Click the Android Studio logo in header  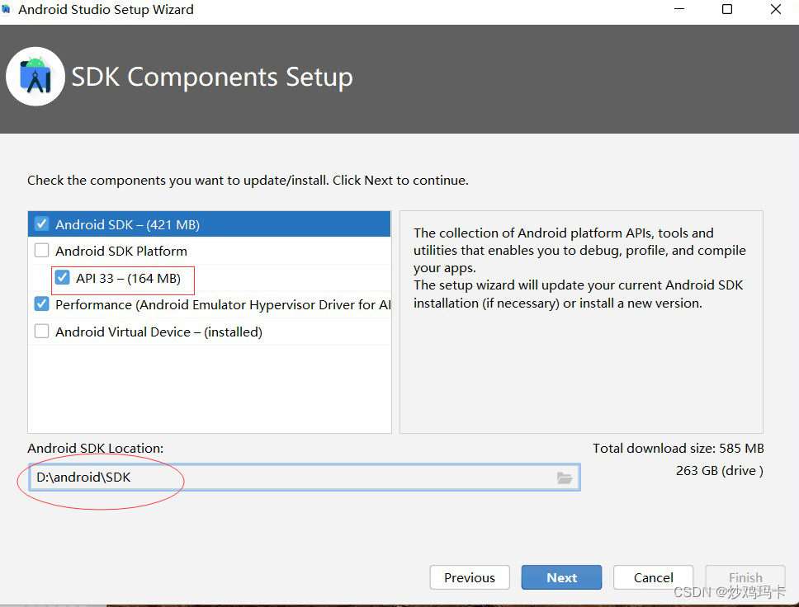click(x=35, y=77)
